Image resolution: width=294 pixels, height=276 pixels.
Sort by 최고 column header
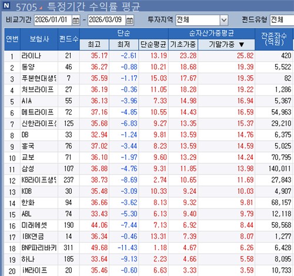point(94,45)
